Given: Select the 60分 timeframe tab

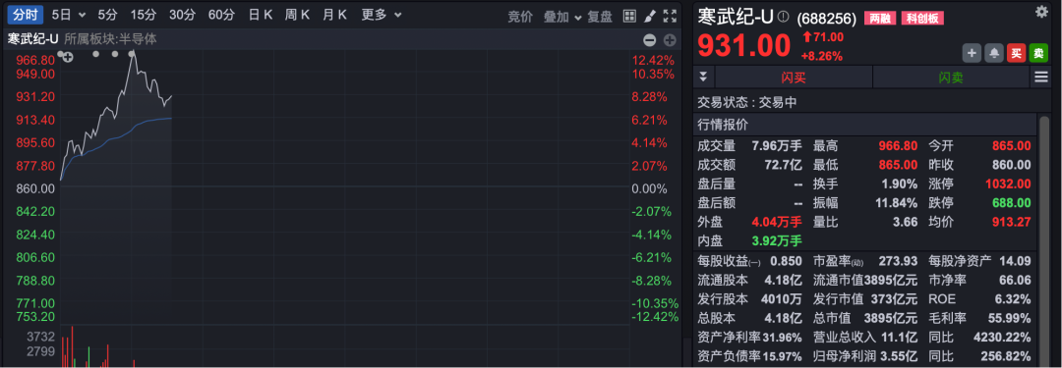Looking at the screenshot, I should tap(221, 15).
